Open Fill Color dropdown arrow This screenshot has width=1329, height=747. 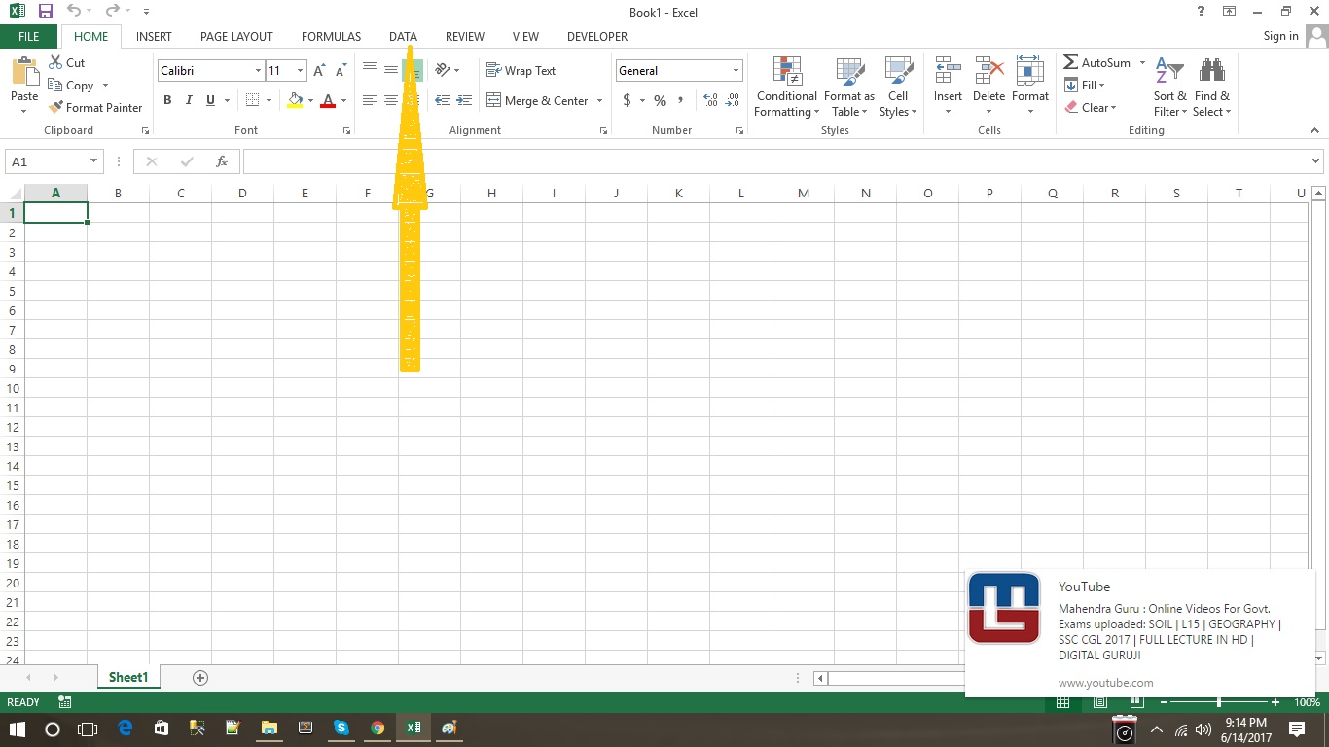310,100
